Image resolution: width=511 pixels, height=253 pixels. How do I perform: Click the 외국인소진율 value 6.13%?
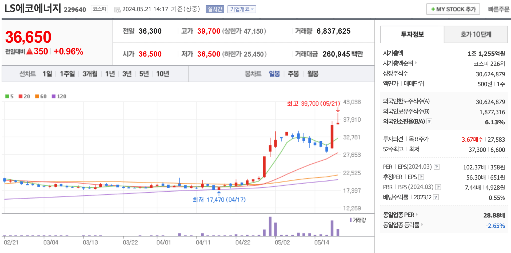[x=495, y=122]
